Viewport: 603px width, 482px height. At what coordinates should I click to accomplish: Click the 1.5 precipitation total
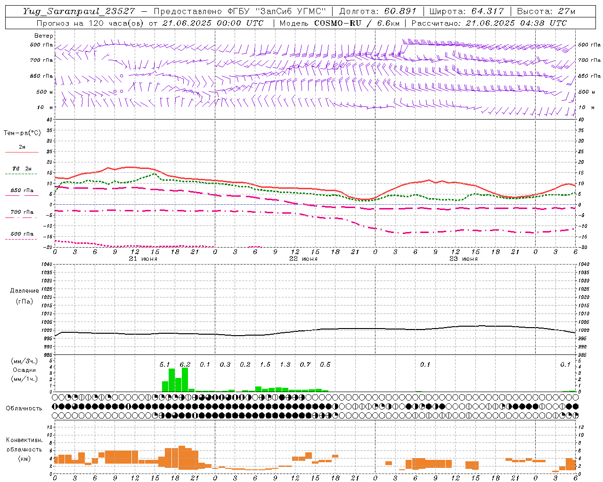pyautogui.click(x=265, y=364)
